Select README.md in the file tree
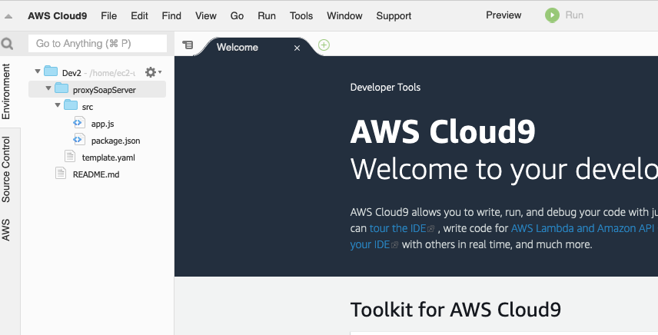Image resolution: width=658 pixels, height=335 pixels. 96,174
